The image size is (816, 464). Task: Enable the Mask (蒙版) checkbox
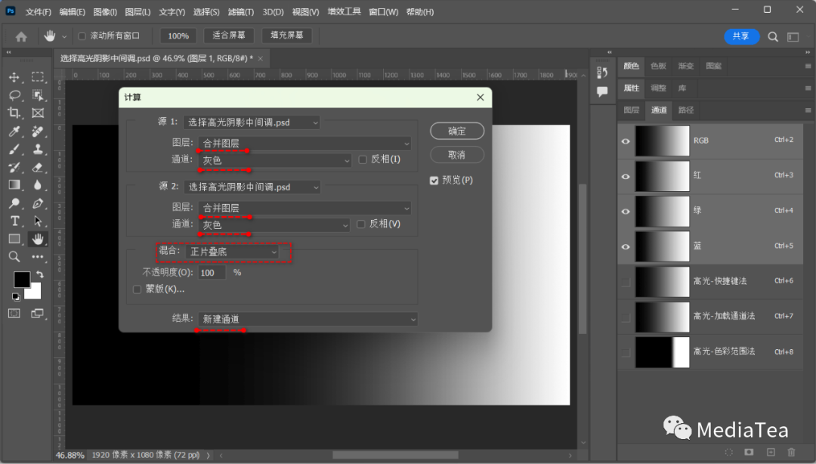[137, 289]
